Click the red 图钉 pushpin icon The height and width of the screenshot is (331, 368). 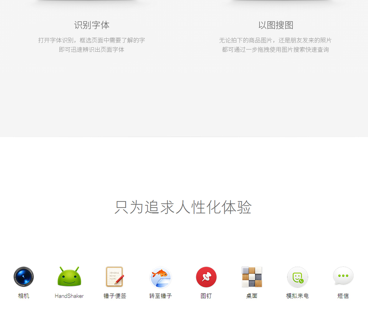point(206,277)
